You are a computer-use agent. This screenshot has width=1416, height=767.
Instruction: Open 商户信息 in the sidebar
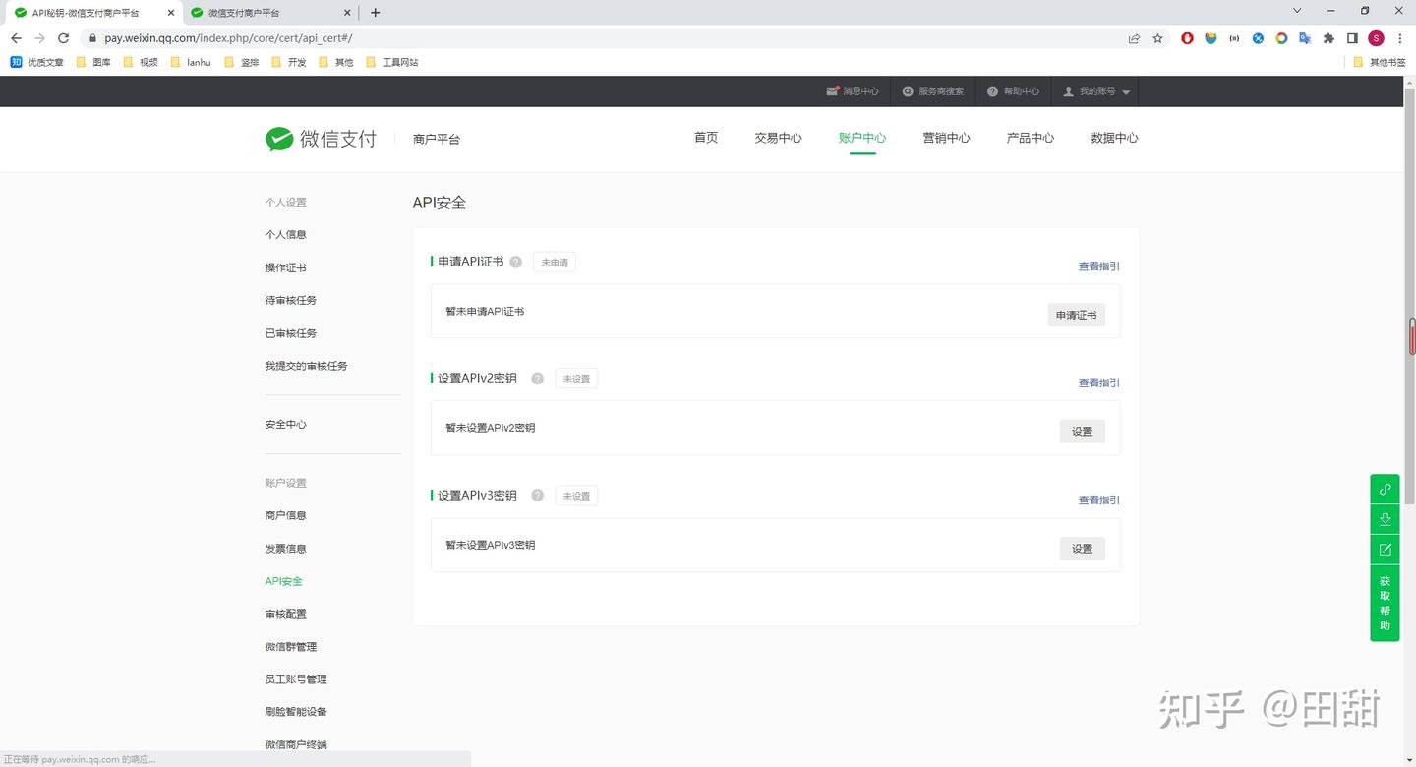click(285, 515)
